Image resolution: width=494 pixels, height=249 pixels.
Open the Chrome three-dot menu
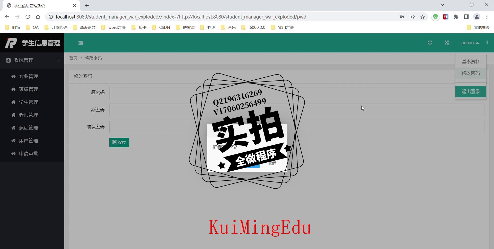(487, 17)
